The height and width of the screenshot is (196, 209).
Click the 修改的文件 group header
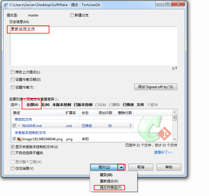[x=23, y=120]
